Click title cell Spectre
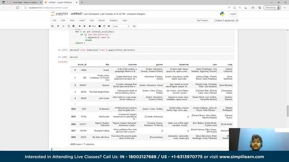This screenshot has height=162, width=289. [x=106, y=85]
